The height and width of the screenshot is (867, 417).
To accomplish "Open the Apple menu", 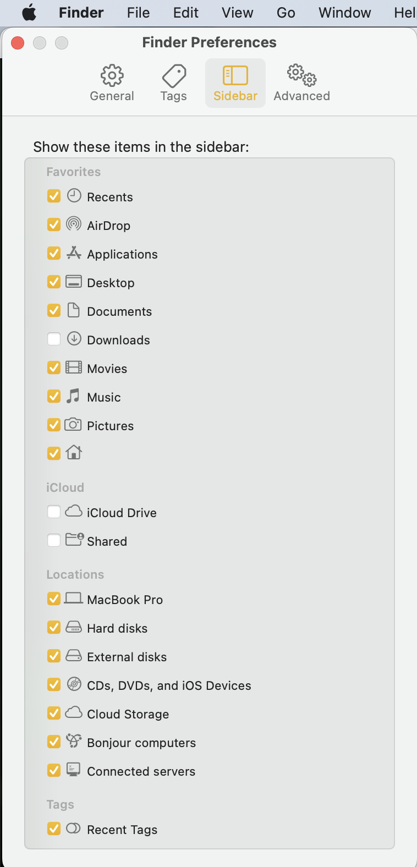I will point(29,13).
